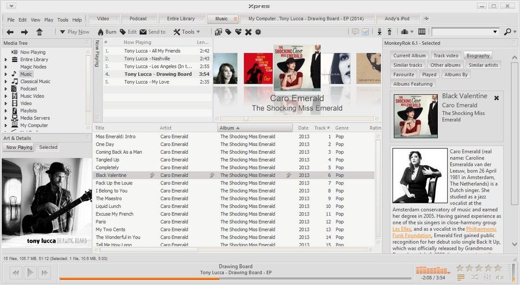Expand the Playlists tree node
Viewport: 520px width, 285px height.
click(5, 111)
